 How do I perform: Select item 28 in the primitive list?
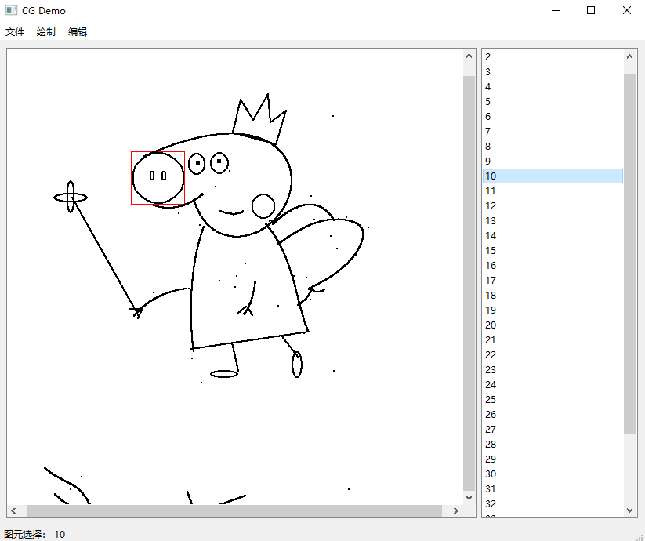[553, 444]
